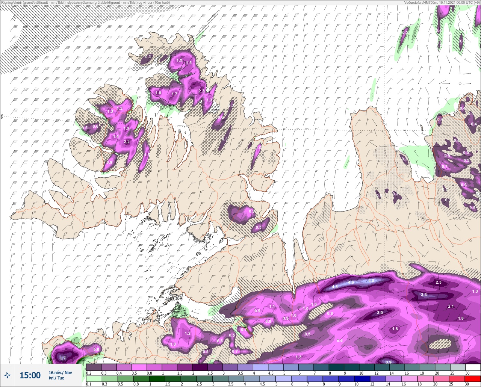Click the 2.2 value in Westfjords snow band

coord(127,142)
